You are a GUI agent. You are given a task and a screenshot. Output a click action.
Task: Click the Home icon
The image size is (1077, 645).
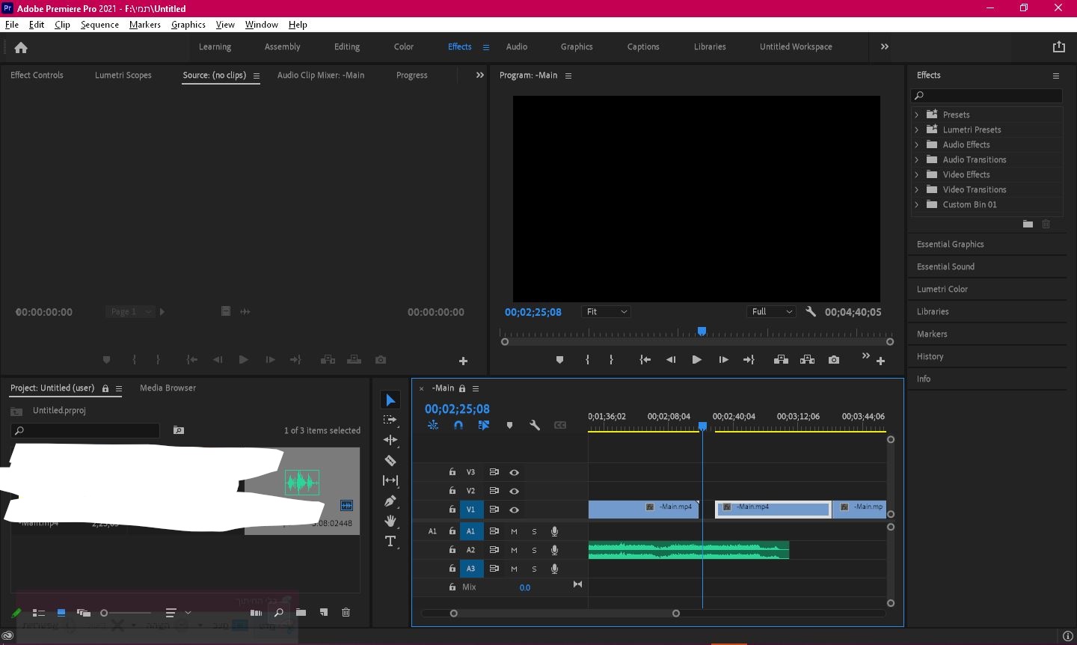point(21,48)
